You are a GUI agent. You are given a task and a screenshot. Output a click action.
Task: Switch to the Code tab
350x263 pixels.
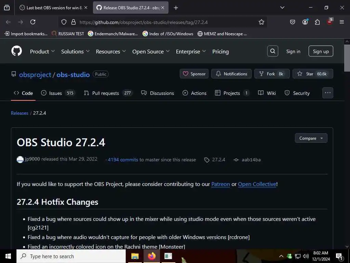click(x=23, y=93)
